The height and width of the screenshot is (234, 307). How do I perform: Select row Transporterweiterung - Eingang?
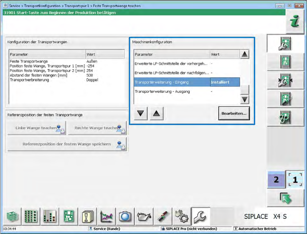pos(187,82)
